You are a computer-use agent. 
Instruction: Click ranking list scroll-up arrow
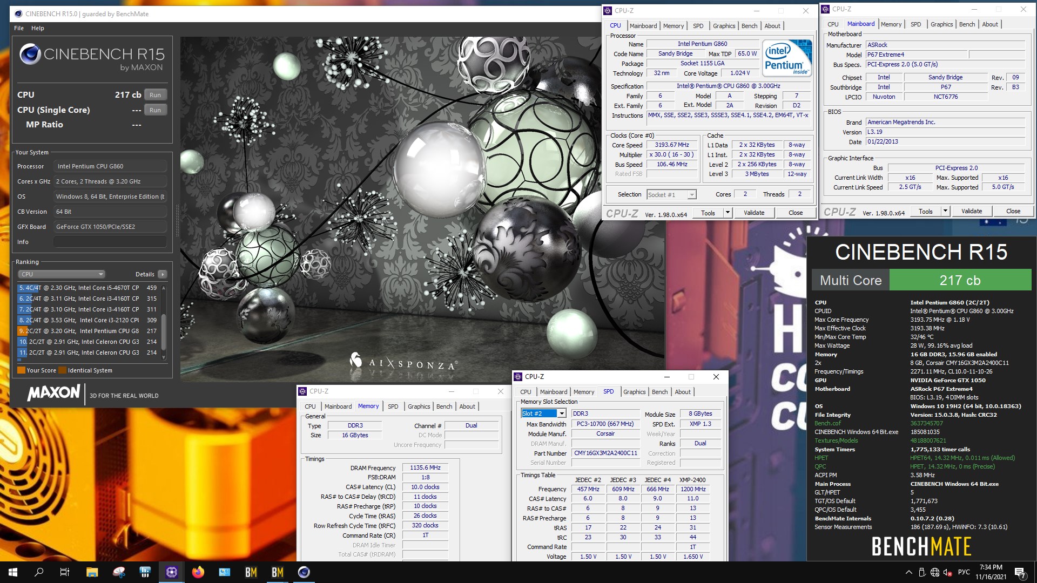point(164,288)
